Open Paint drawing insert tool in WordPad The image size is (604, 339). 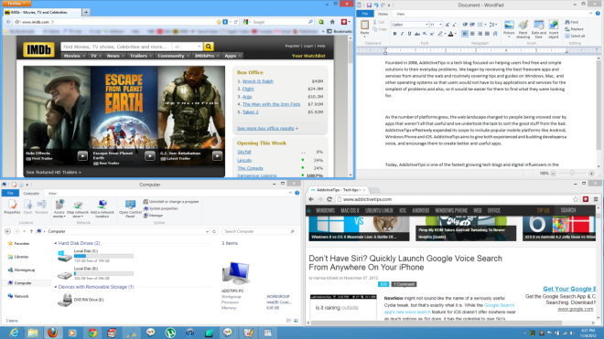(x=523, y=29)
